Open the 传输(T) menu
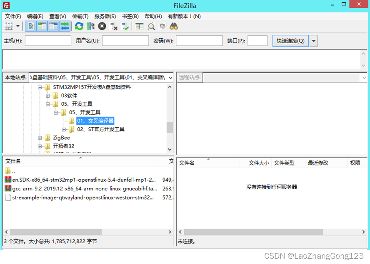 pos(80,16)
